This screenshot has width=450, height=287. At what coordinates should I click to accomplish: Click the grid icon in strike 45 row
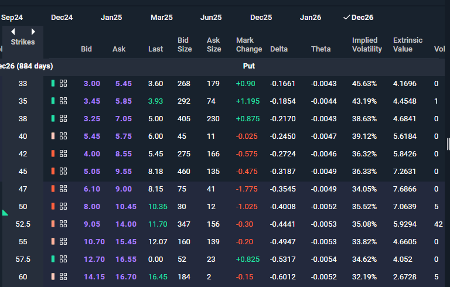pos(63,172)
